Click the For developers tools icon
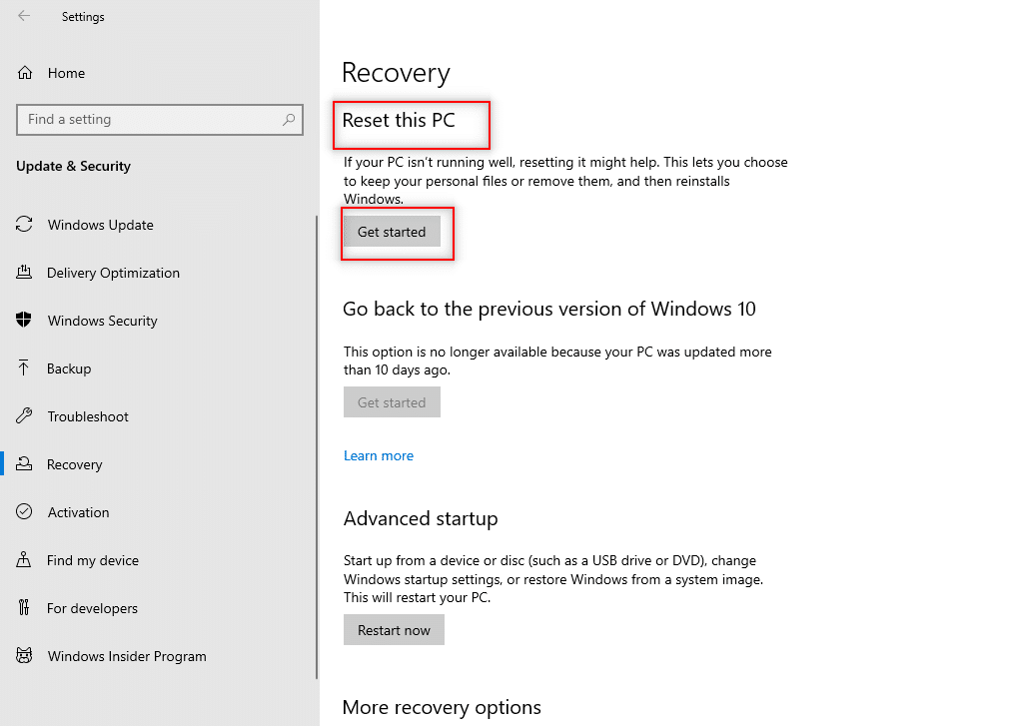 [24, 607]
